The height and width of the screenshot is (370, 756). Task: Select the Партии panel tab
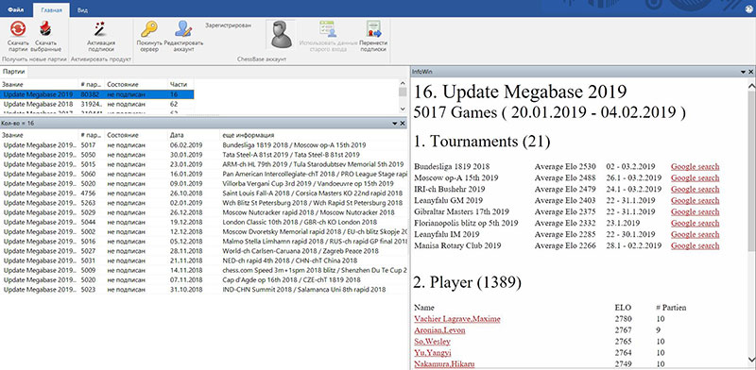pos(13,72)
